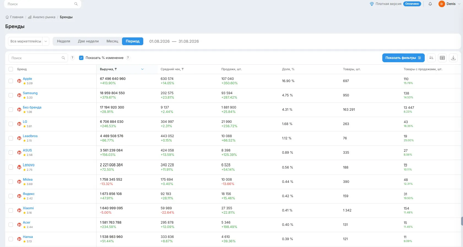Check the Midea row checkbox
Image resolution: width=463 pixels, height=247 pixels.
[11, 182]
